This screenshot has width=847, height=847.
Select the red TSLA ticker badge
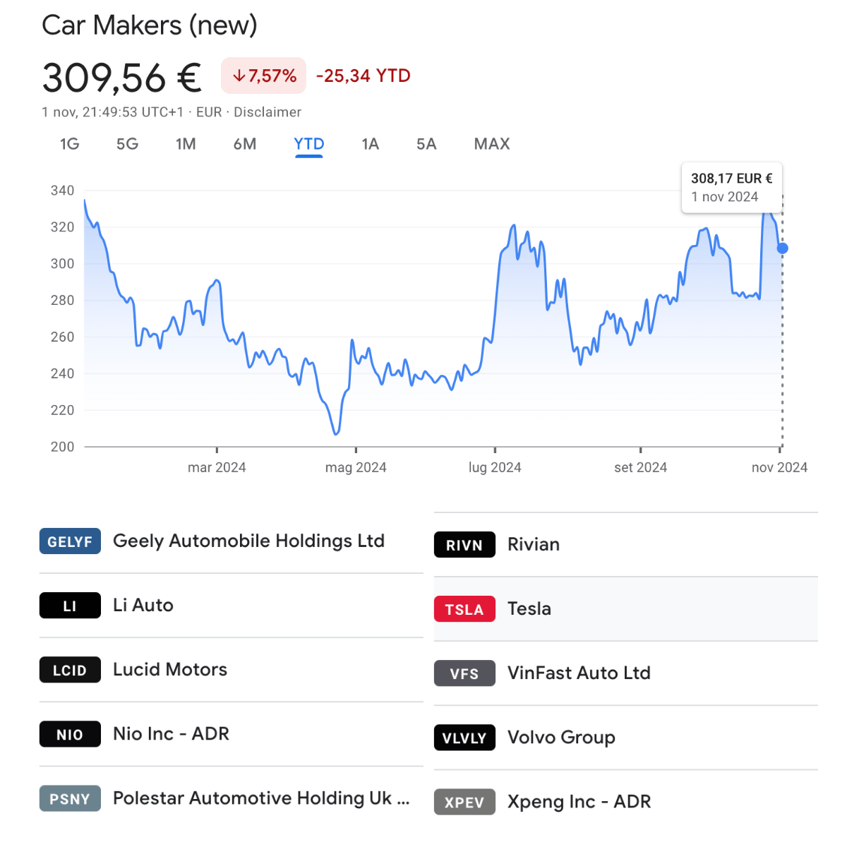pyautogui.click(x=464, y=609)
